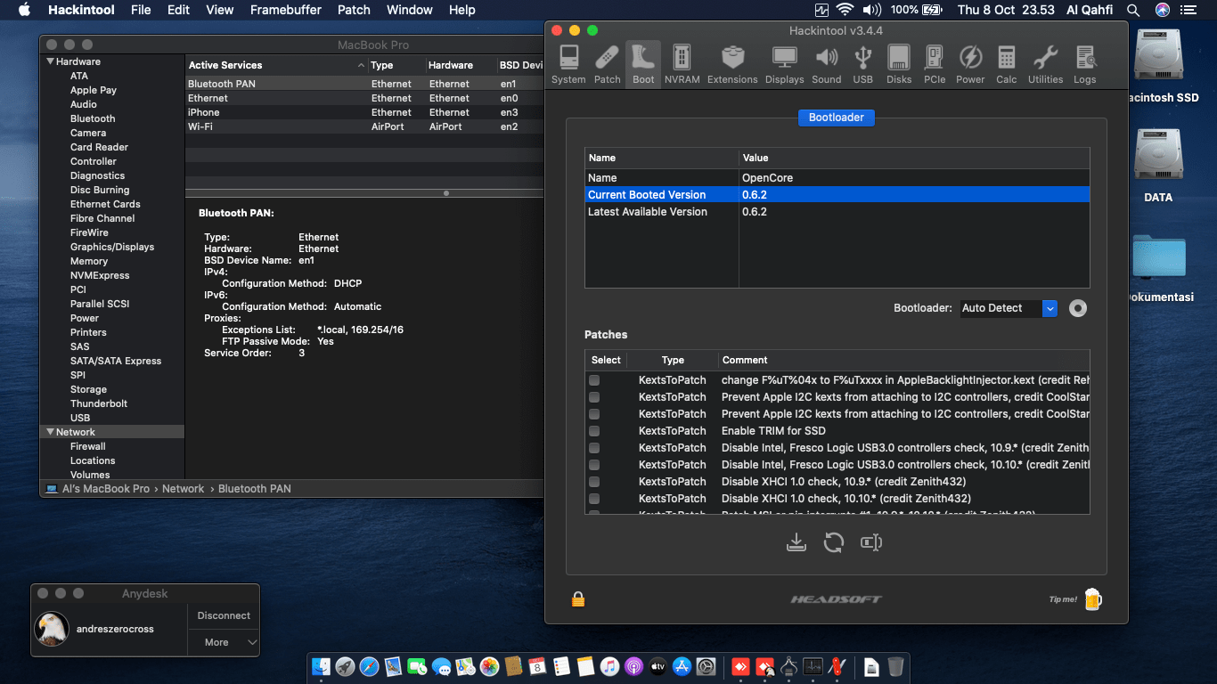Open the Extensions toolbar icon
This screenshot has height=684, width=1217.
click(732, 63)
